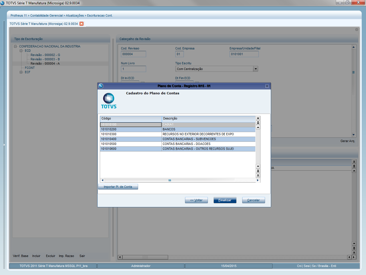Image resolution: width=366 pixels, height=275 pixels.
Task: Click left arrow at bottom-right of lower grid
Action: (349, 257)
